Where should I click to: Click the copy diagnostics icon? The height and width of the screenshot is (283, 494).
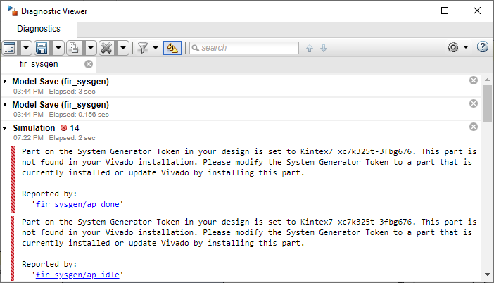tap(74, 48)
